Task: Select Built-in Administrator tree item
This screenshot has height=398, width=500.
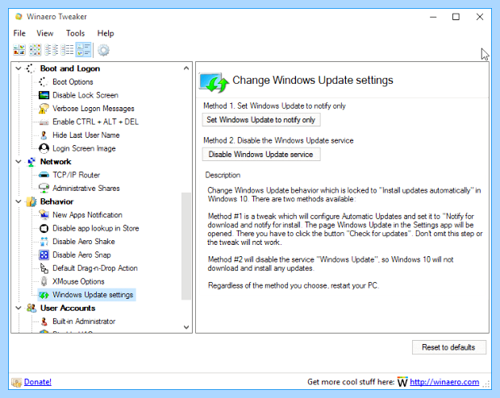Action: (84, 321)
